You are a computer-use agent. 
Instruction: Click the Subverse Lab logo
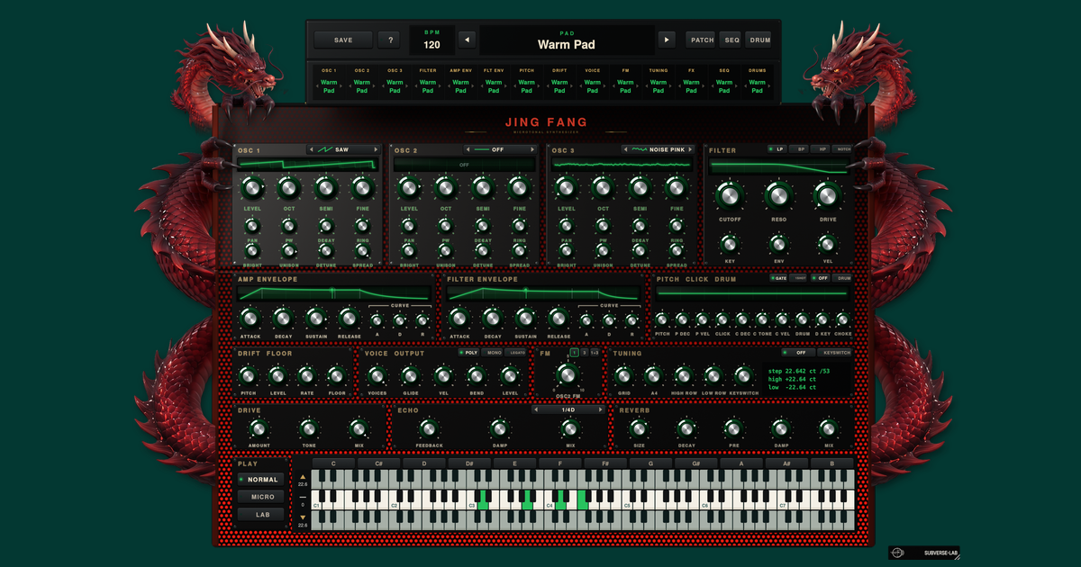click(924, 553)
